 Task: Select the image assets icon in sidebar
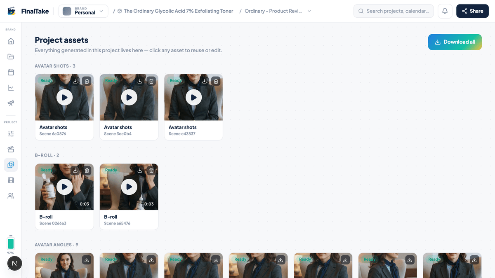tap(11, 165)
